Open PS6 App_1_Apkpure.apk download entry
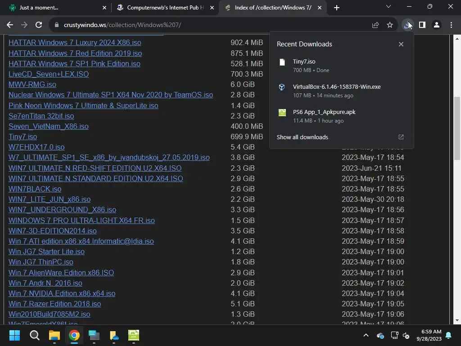461x346 pixels. (x=341, y=116)
